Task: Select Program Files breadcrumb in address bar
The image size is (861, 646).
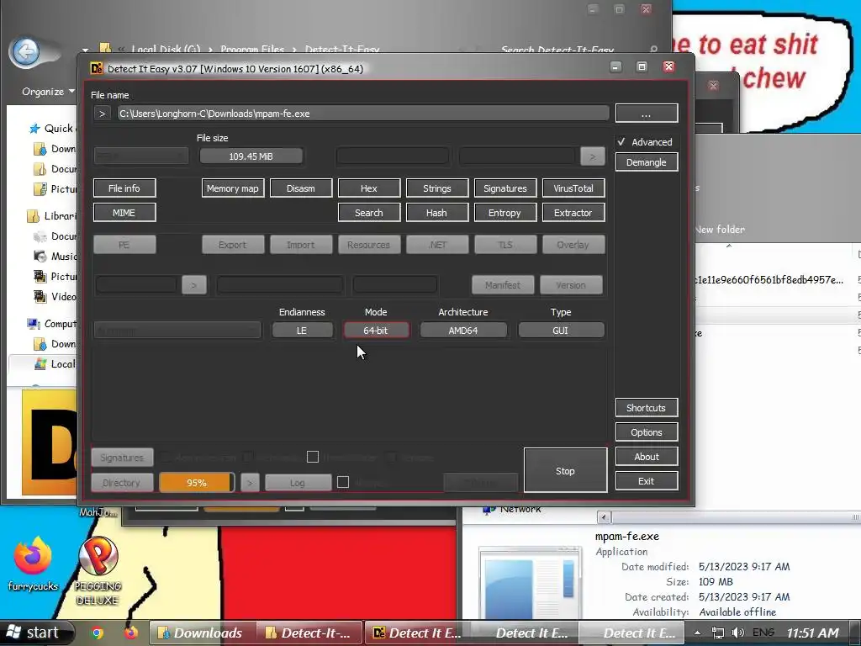Action: (x=252, y=50)
